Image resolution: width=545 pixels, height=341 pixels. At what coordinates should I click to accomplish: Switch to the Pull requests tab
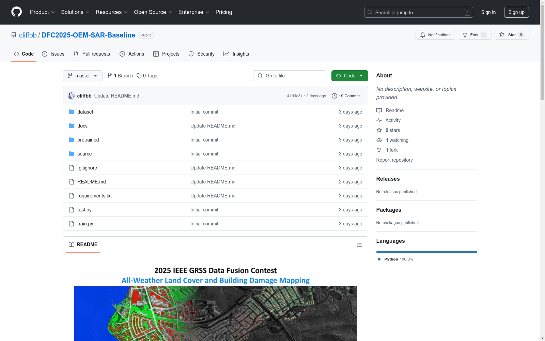pyautogui.click(x=91, y=54)
